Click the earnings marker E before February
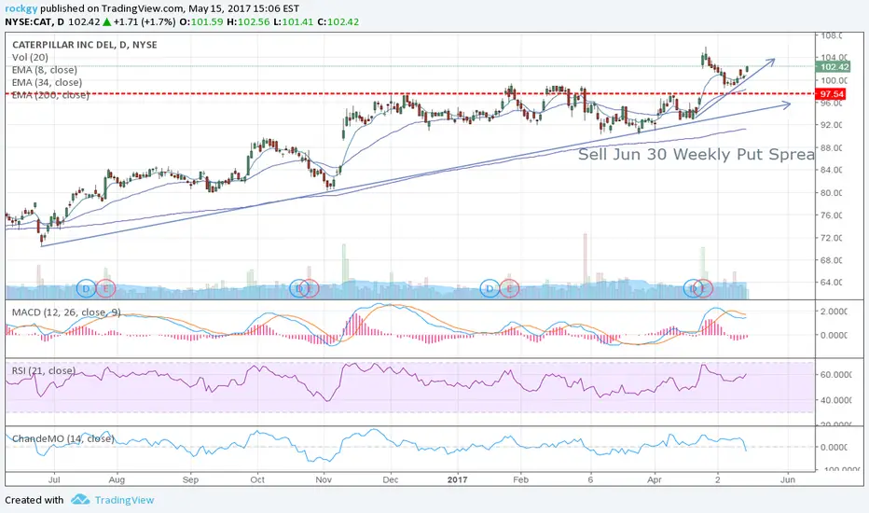Image resolution: width=869 pixels, height=513 pixels. click(509, 288)
